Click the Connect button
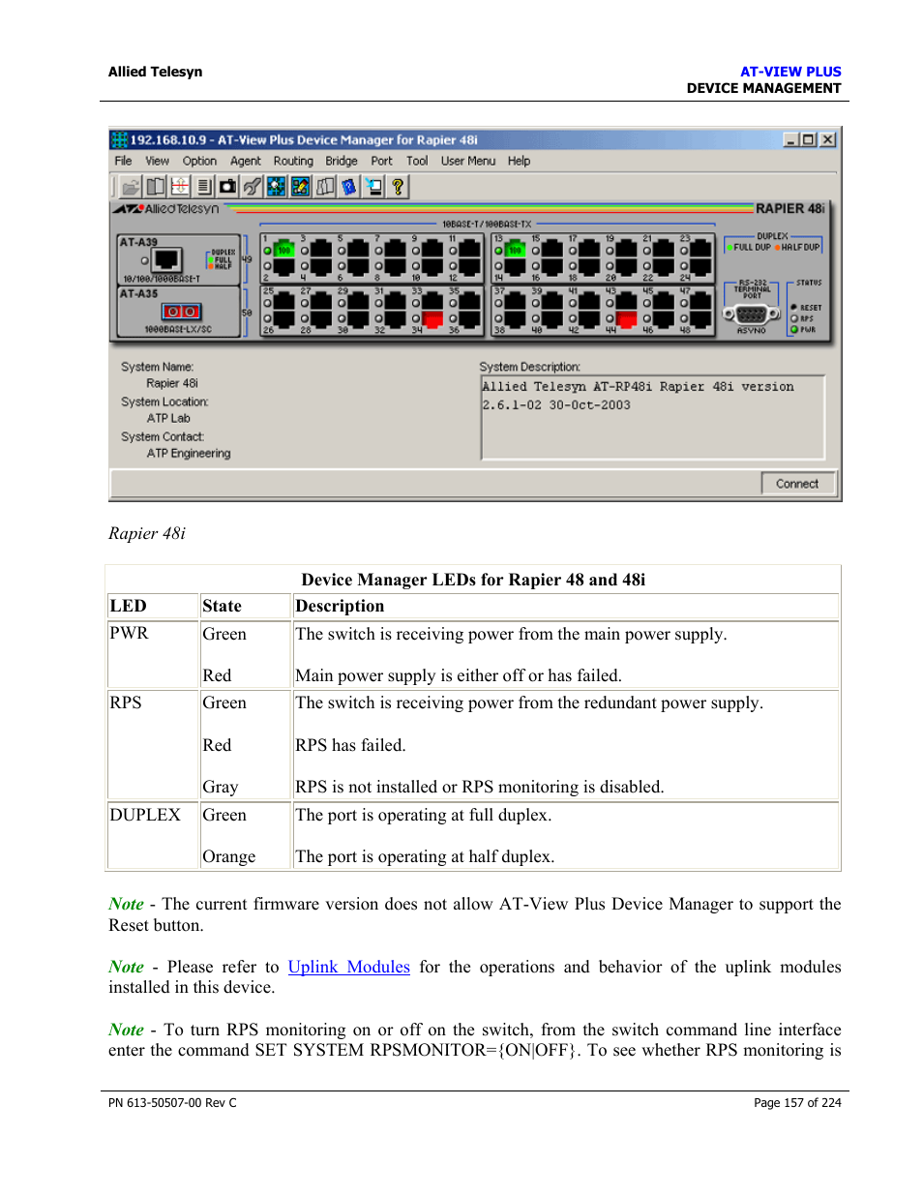Viewport: 923px width, 1195px height. tap(797, 484)
